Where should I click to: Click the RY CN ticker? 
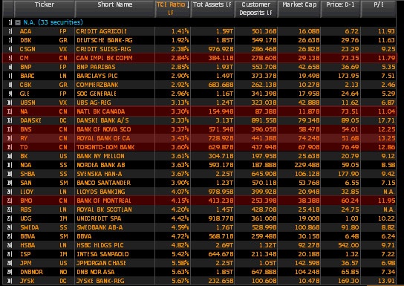point(43,138)
